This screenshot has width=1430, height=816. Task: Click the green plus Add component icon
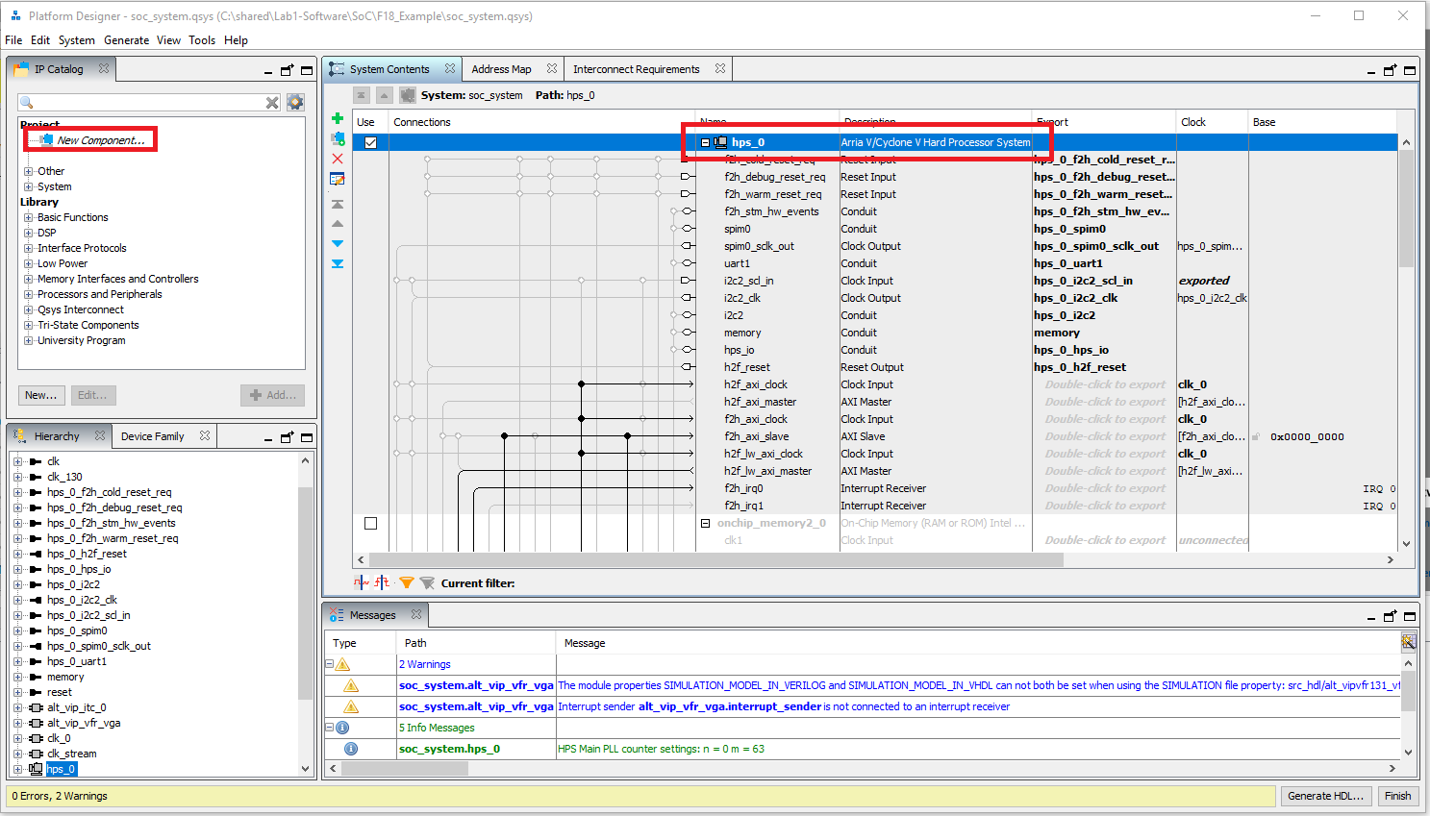pyautogui.click(x=338, y=118)
